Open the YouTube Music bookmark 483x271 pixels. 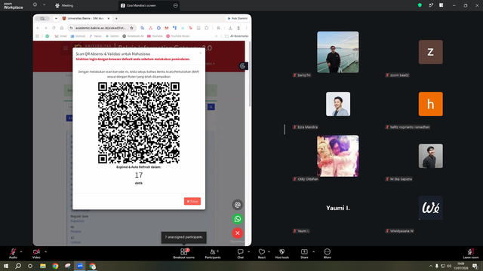click(x=178, y=36)
